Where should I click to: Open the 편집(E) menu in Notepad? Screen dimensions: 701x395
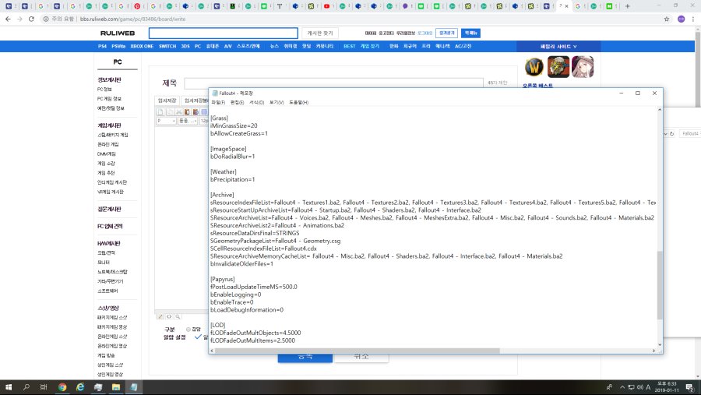tap(238, 103)
